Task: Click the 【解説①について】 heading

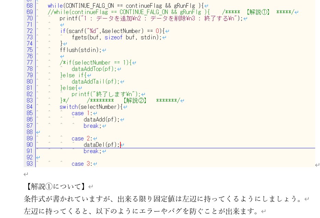Action: [x=56, y=186]
